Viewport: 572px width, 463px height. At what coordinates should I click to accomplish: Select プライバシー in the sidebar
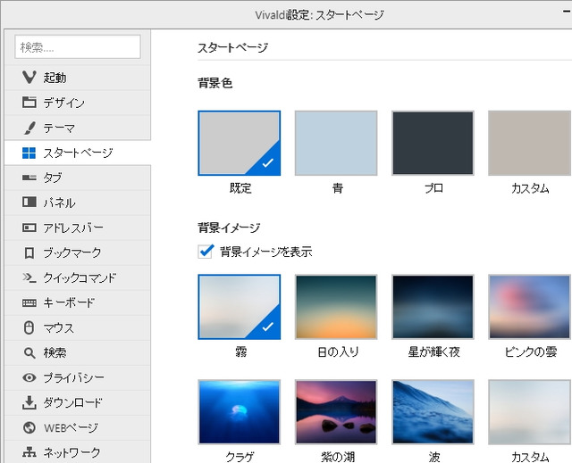tap(78, 378)
